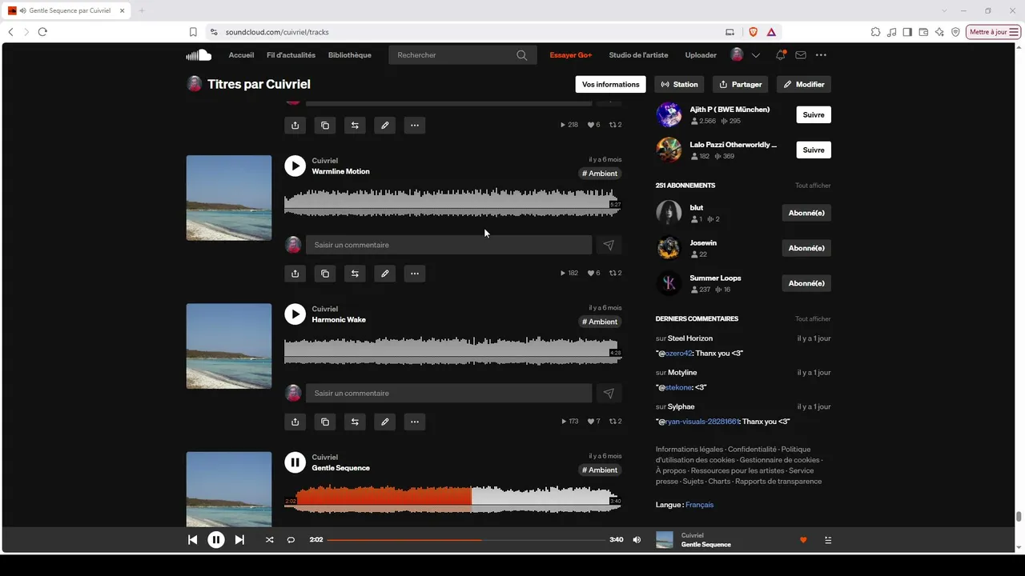Send the comment on Warmline Motion

pyautogui.click(x=609, y=245)
